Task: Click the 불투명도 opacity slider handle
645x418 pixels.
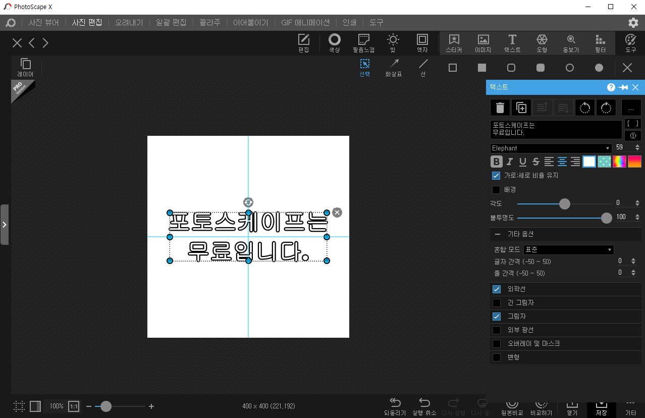Action: click(607, 218)
